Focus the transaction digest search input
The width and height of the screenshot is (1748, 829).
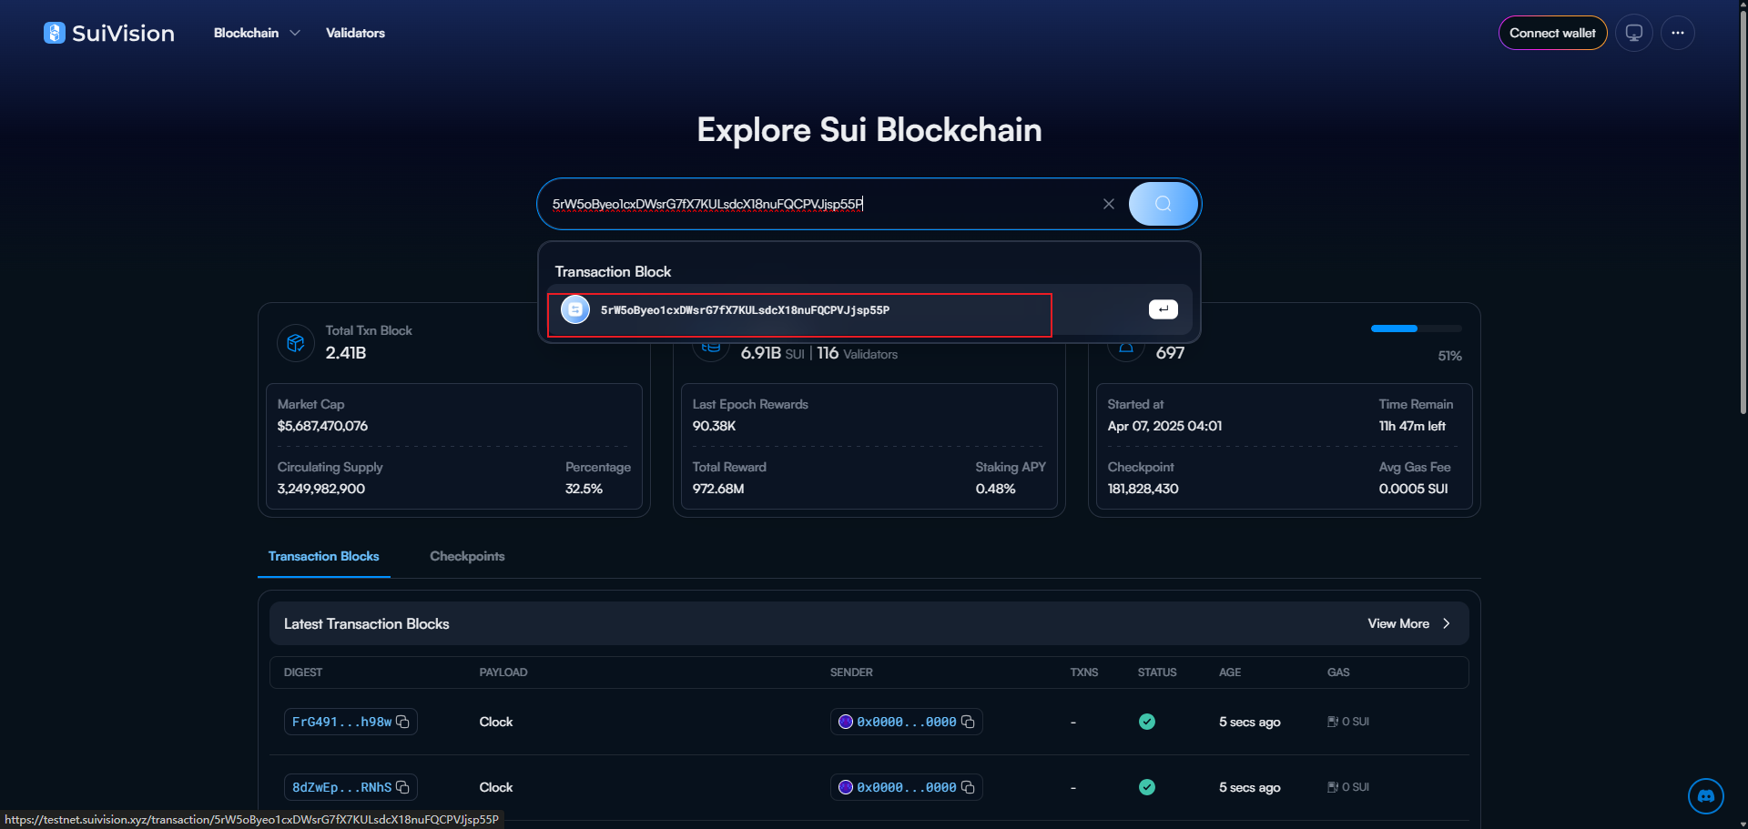819,204
